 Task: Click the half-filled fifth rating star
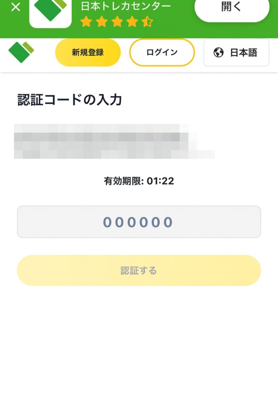point(147,22)
